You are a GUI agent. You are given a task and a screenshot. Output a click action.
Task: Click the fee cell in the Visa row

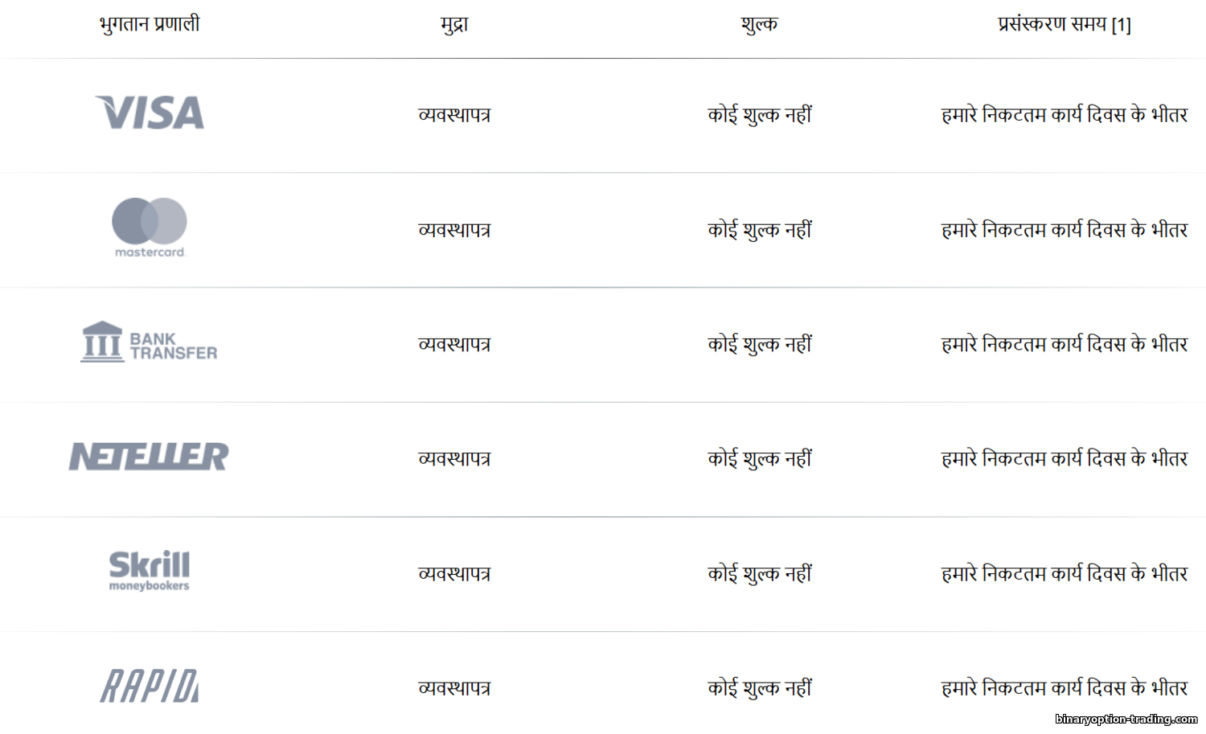(759, 115)
